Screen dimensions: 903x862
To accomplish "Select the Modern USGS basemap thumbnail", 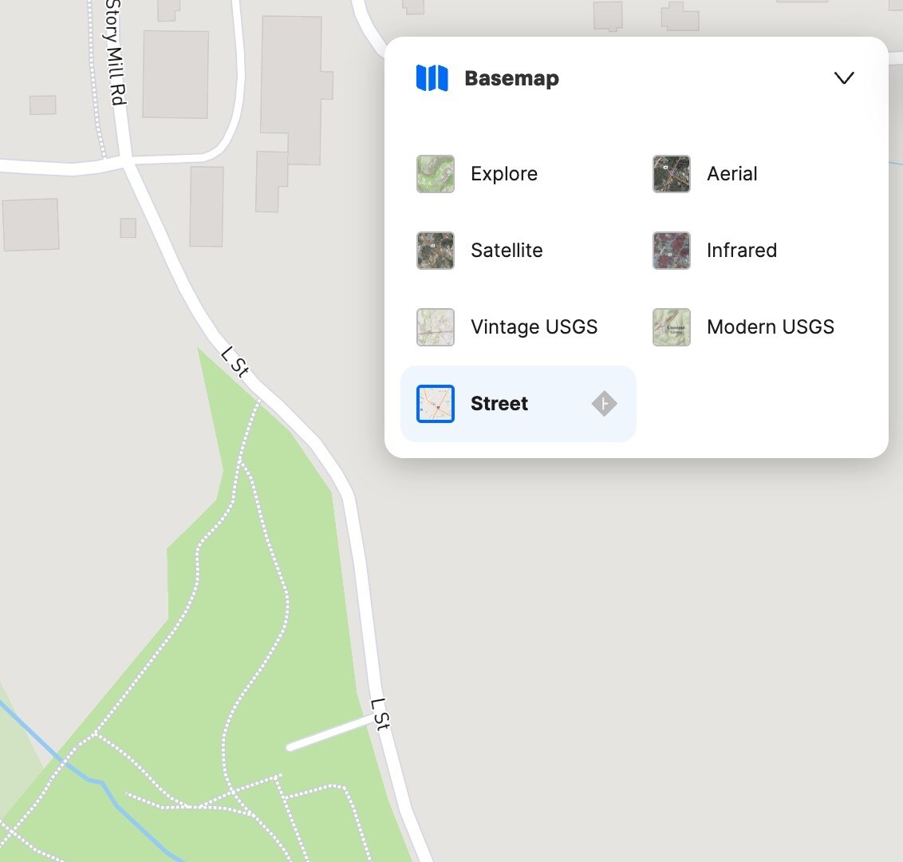I will pos(671,326).
